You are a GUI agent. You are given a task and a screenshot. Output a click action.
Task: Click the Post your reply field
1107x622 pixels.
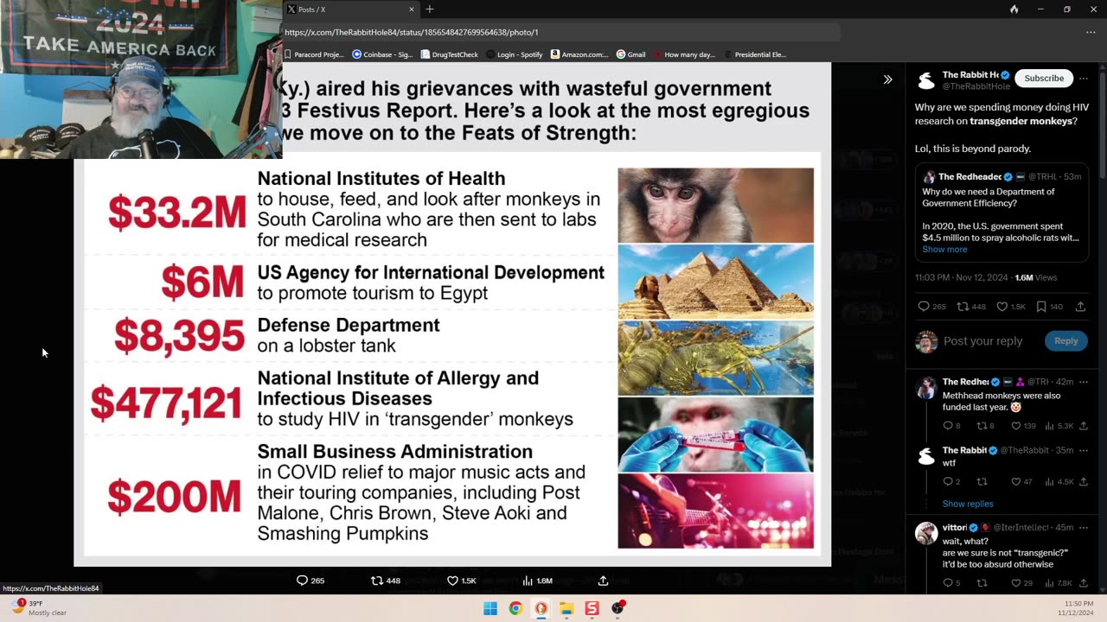click(x=983, y=340)
